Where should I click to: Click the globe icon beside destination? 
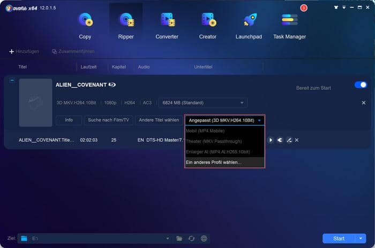pyautogui.click(x=204, y=238)
